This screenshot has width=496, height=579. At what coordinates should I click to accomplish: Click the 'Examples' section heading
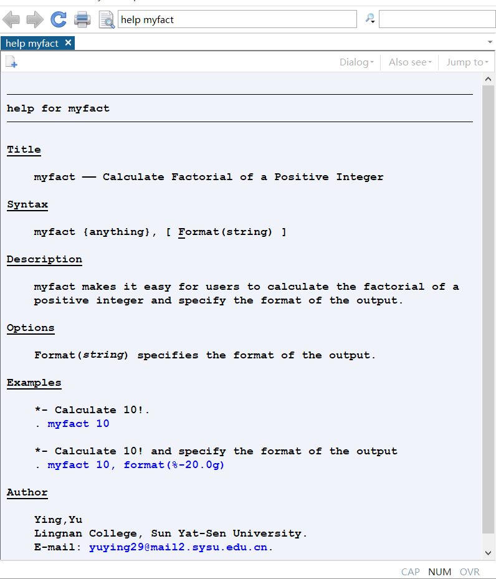[34, 383]
